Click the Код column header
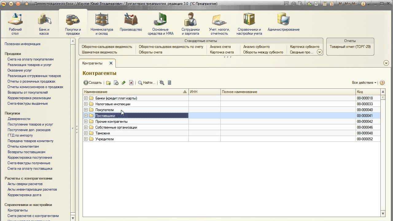 coord(368,92)
